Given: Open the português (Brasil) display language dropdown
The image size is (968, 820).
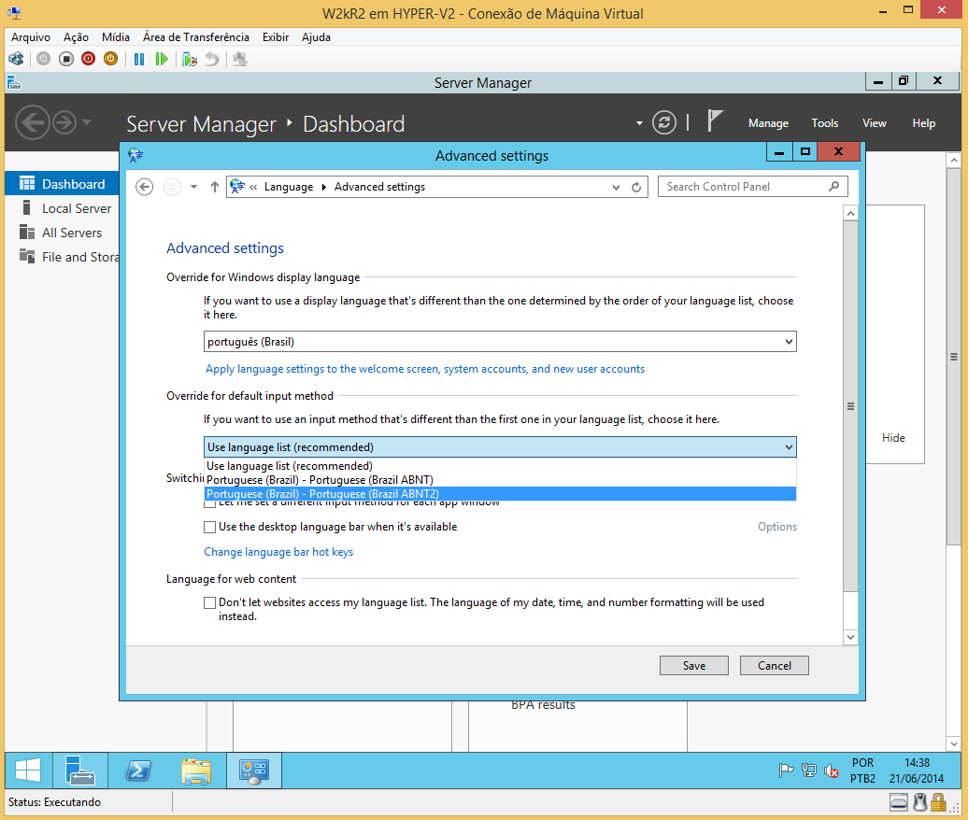Looking at the screenshot, I should click(500, 342).
